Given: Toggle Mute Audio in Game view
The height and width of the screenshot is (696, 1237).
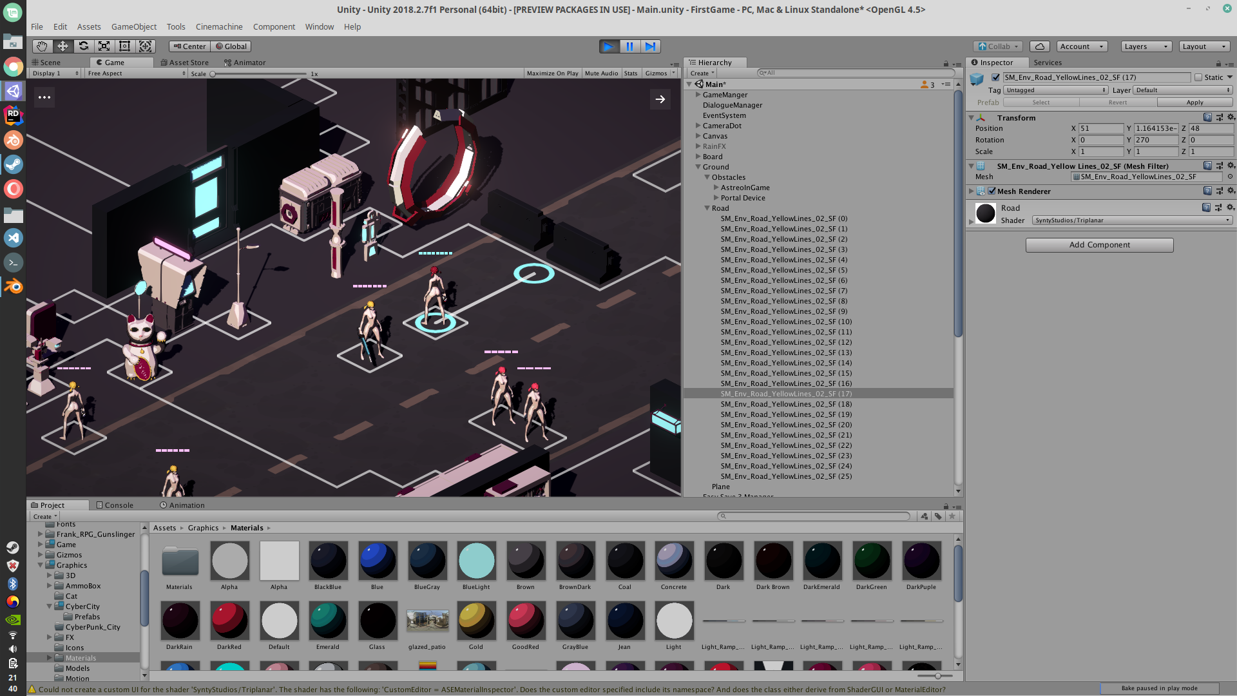Looking at the screenshot, I should [601, 73].
